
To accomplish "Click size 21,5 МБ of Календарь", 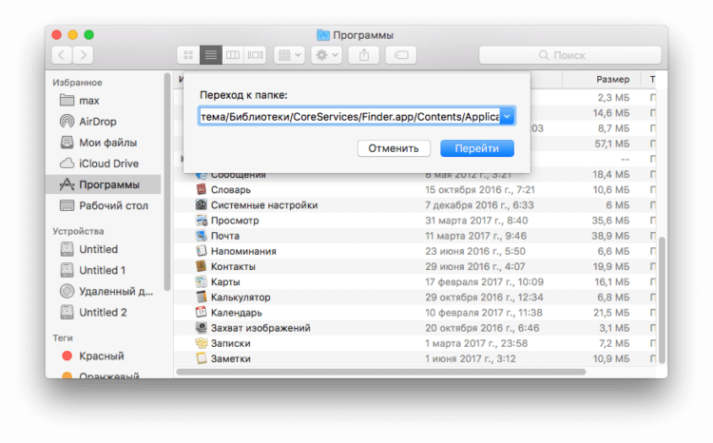I will (x=611, y=313).
